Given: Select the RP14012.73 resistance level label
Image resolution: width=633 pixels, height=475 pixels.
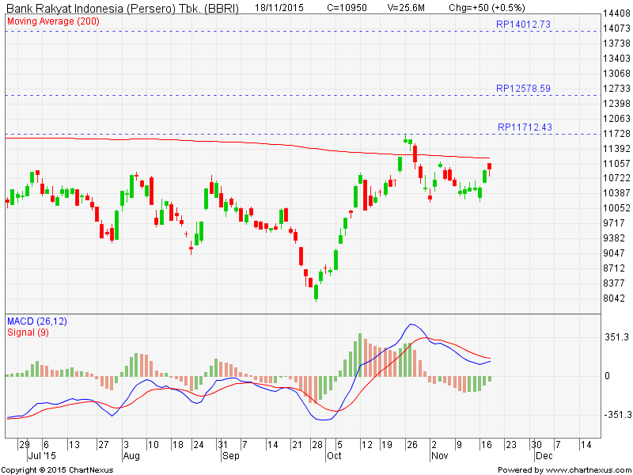Looking at the screenshot, I should tap(523, 25).
